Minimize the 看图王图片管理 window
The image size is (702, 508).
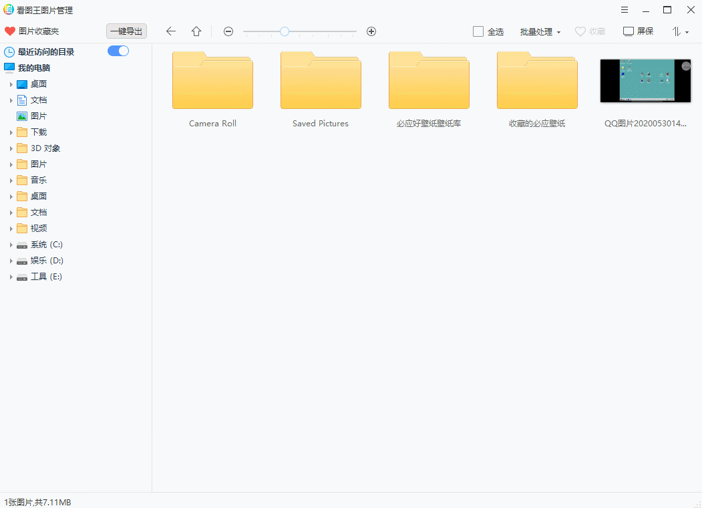646,11
